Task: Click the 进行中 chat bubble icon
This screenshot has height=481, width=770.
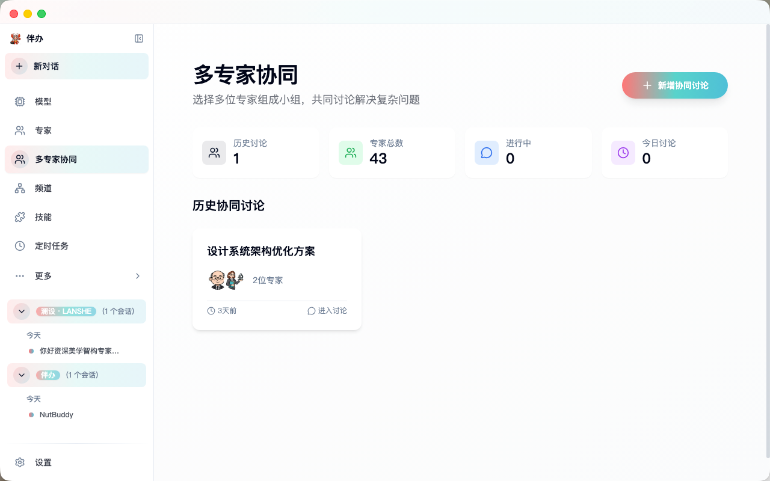Action: [487, 153]
